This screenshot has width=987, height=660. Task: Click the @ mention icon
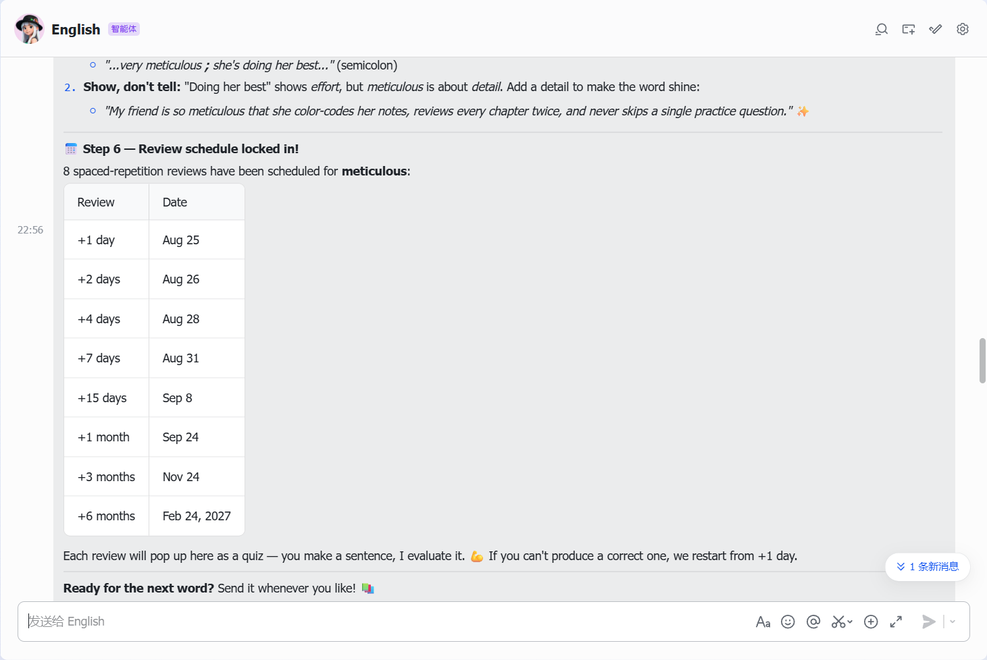pyautogui.click(x=813, y=622)
